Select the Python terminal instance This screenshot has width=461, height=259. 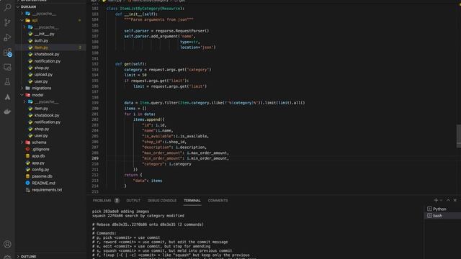click(x=442, y=209)
